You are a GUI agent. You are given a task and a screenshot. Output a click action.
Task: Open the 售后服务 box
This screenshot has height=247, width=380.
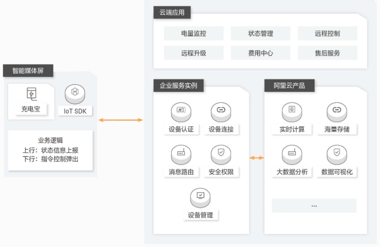click(328, 53)
